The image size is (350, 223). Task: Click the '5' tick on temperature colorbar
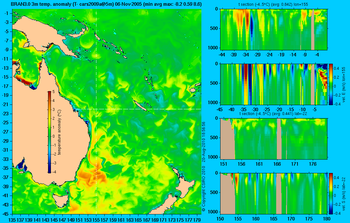[x=53, y=92]
